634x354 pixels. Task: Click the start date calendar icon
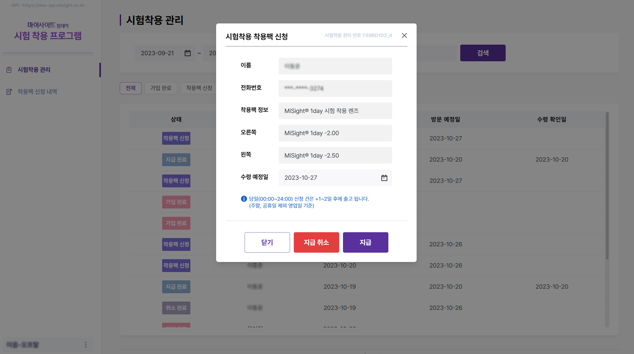187,53
